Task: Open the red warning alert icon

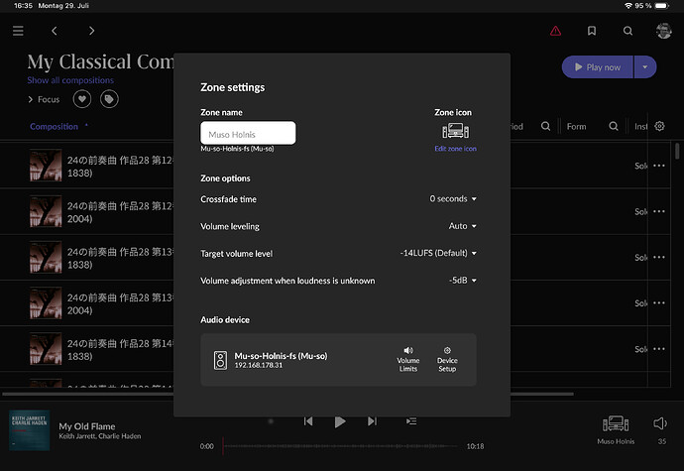Action: pyautogui.click(x=555, y=31)
